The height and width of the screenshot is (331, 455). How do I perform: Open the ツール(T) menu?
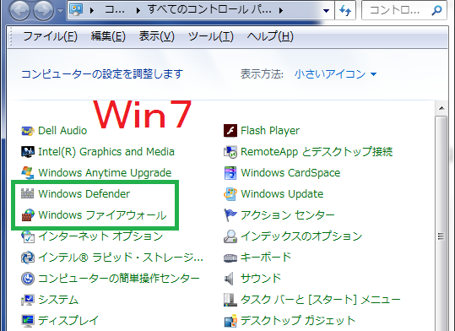(x=211, y=36)
